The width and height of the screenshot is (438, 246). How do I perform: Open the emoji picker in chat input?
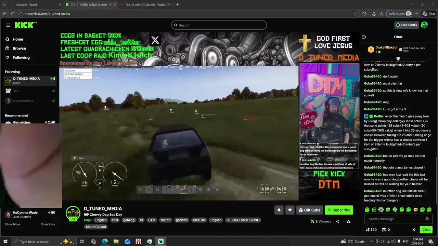(x=427, y=219)
